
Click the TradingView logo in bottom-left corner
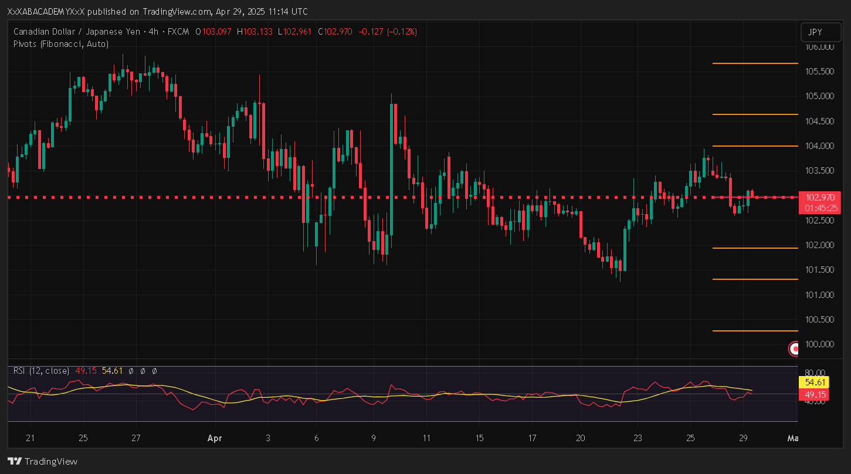point(42,462)
